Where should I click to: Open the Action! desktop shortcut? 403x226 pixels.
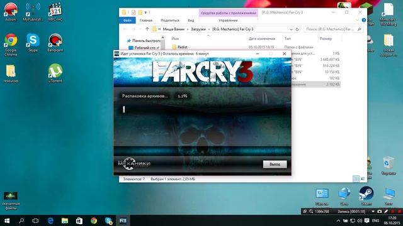(11, 12)
